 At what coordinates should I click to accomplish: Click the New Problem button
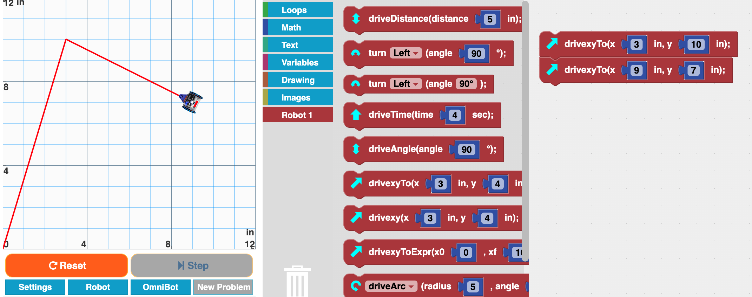[223, 287]
